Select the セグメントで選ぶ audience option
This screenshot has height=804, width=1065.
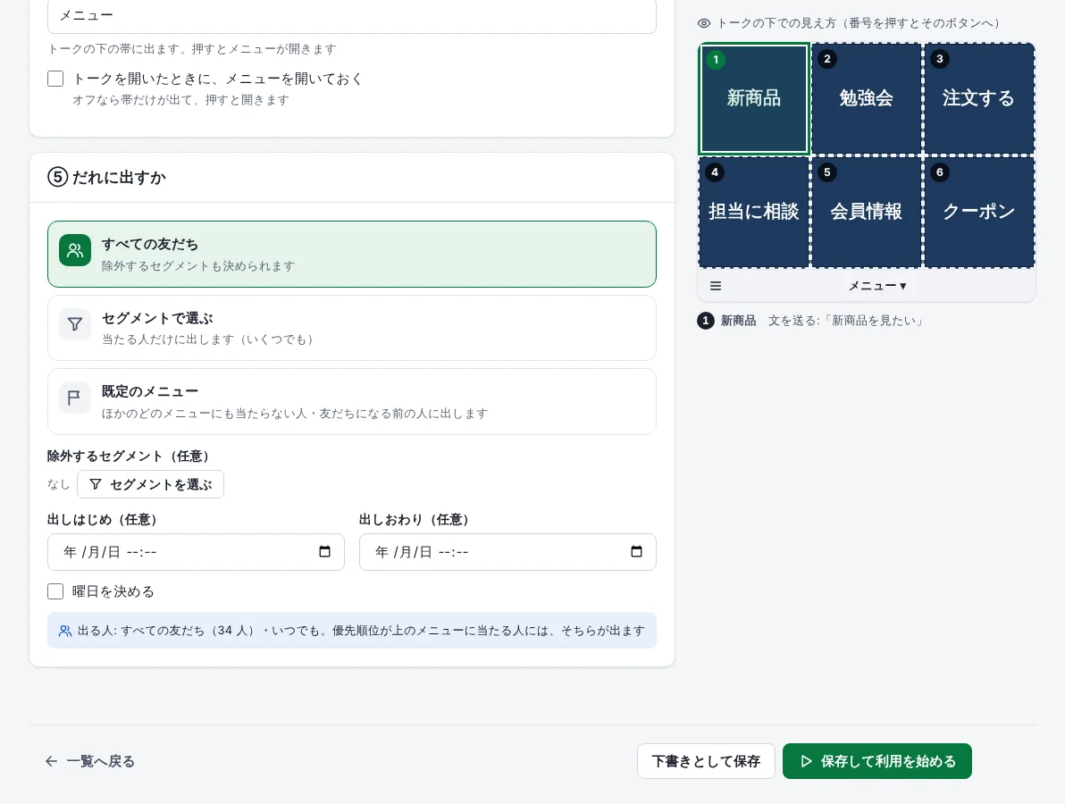(x=352, y=328)
